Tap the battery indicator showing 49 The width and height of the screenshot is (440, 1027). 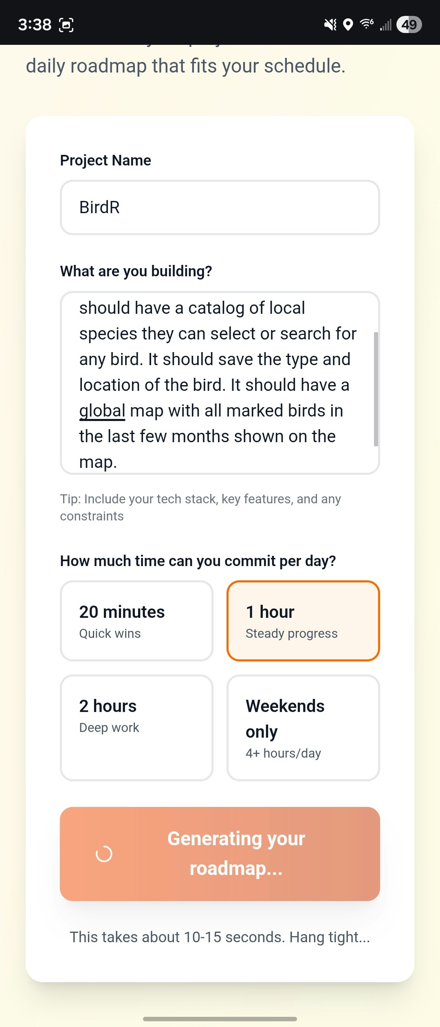tap(409, 24)
